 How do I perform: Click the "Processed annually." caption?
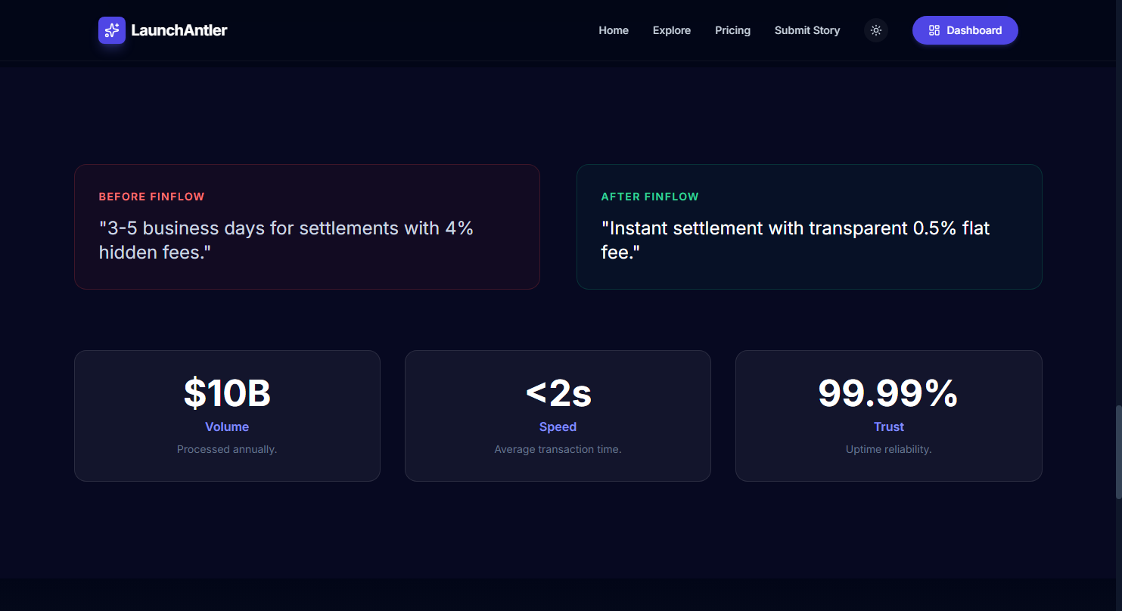pos(227,449)
